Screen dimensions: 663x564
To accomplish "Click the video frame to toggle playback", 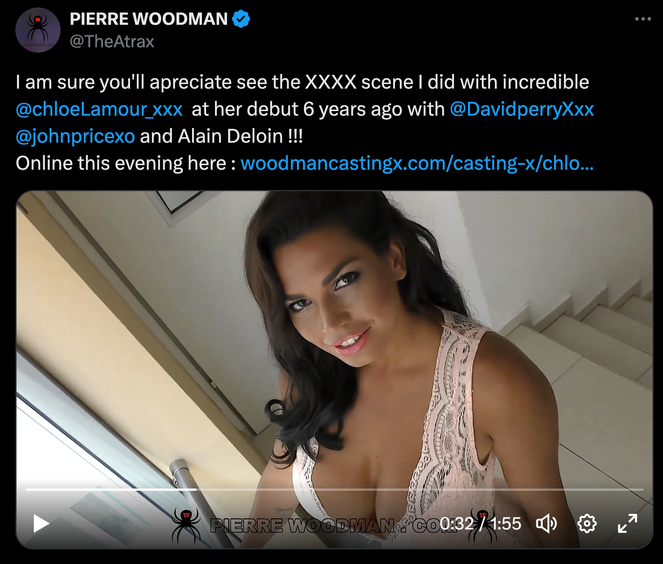I will [335, 338].
